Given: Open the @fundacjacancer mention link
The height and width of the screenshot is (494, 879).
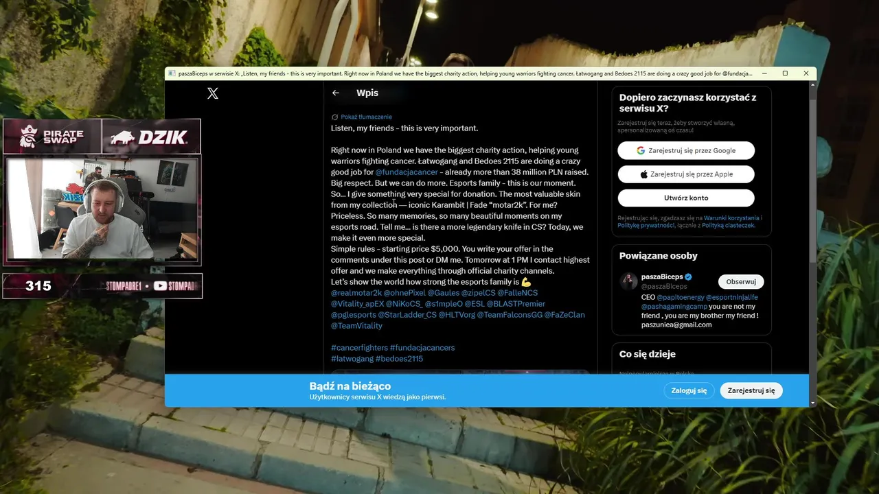Looking at the screenshot, I should pyautogui.click(x=407, y=172).
